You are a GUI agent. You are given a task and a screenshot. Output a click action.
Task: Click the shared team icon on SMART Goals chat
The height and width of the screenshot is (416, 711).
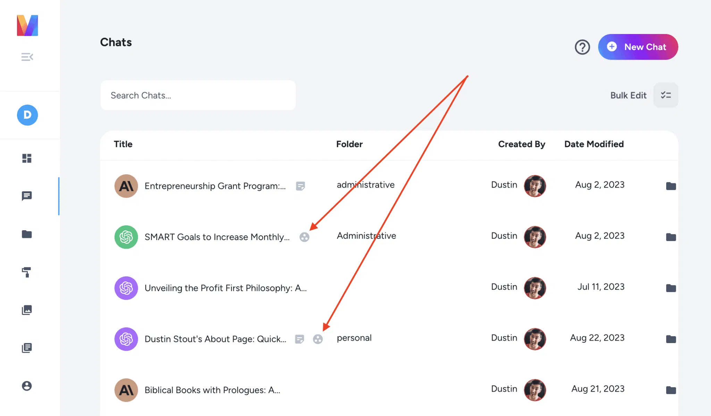304,237
